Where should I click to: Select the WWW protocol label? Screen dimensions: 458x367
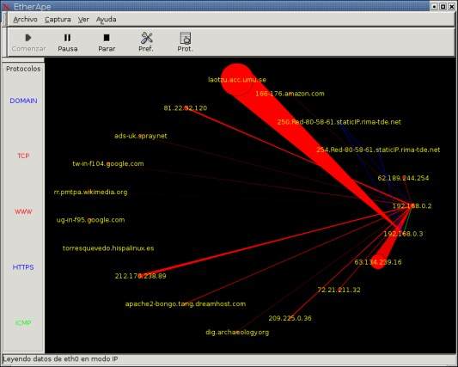pos(23,211)
